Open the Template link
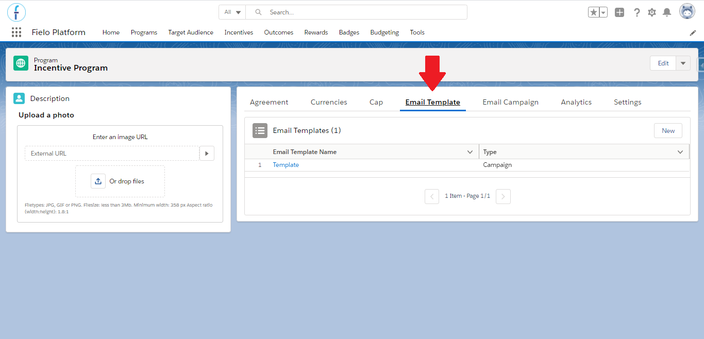The width and height of the screenshot is (704, 339). tap(286, 165)
